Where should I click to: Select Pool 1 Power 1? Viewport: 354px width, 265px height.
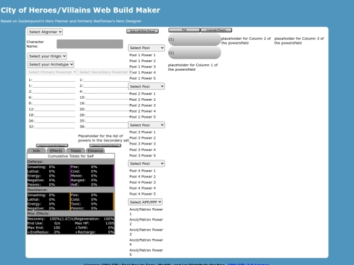142,55
